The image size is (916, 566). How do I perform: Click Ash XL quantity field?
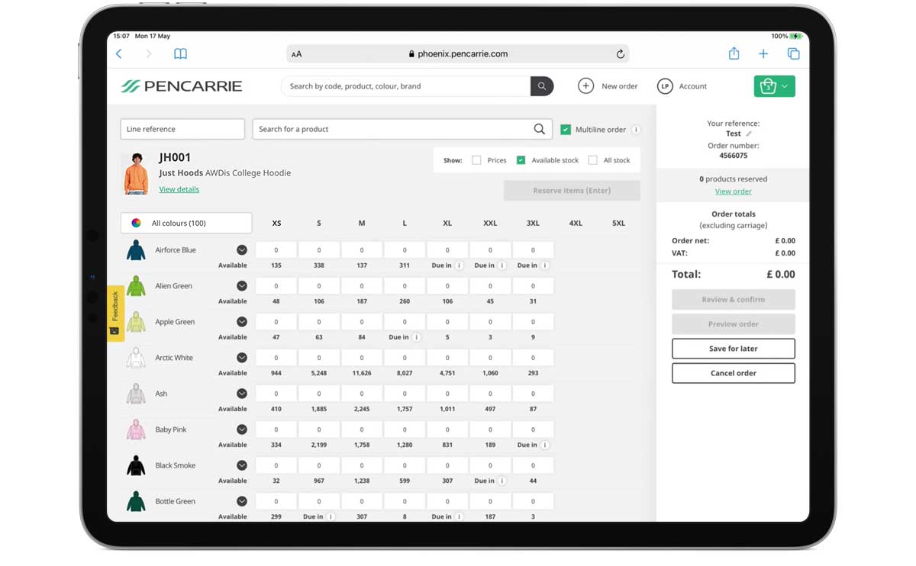coord(447,394)
